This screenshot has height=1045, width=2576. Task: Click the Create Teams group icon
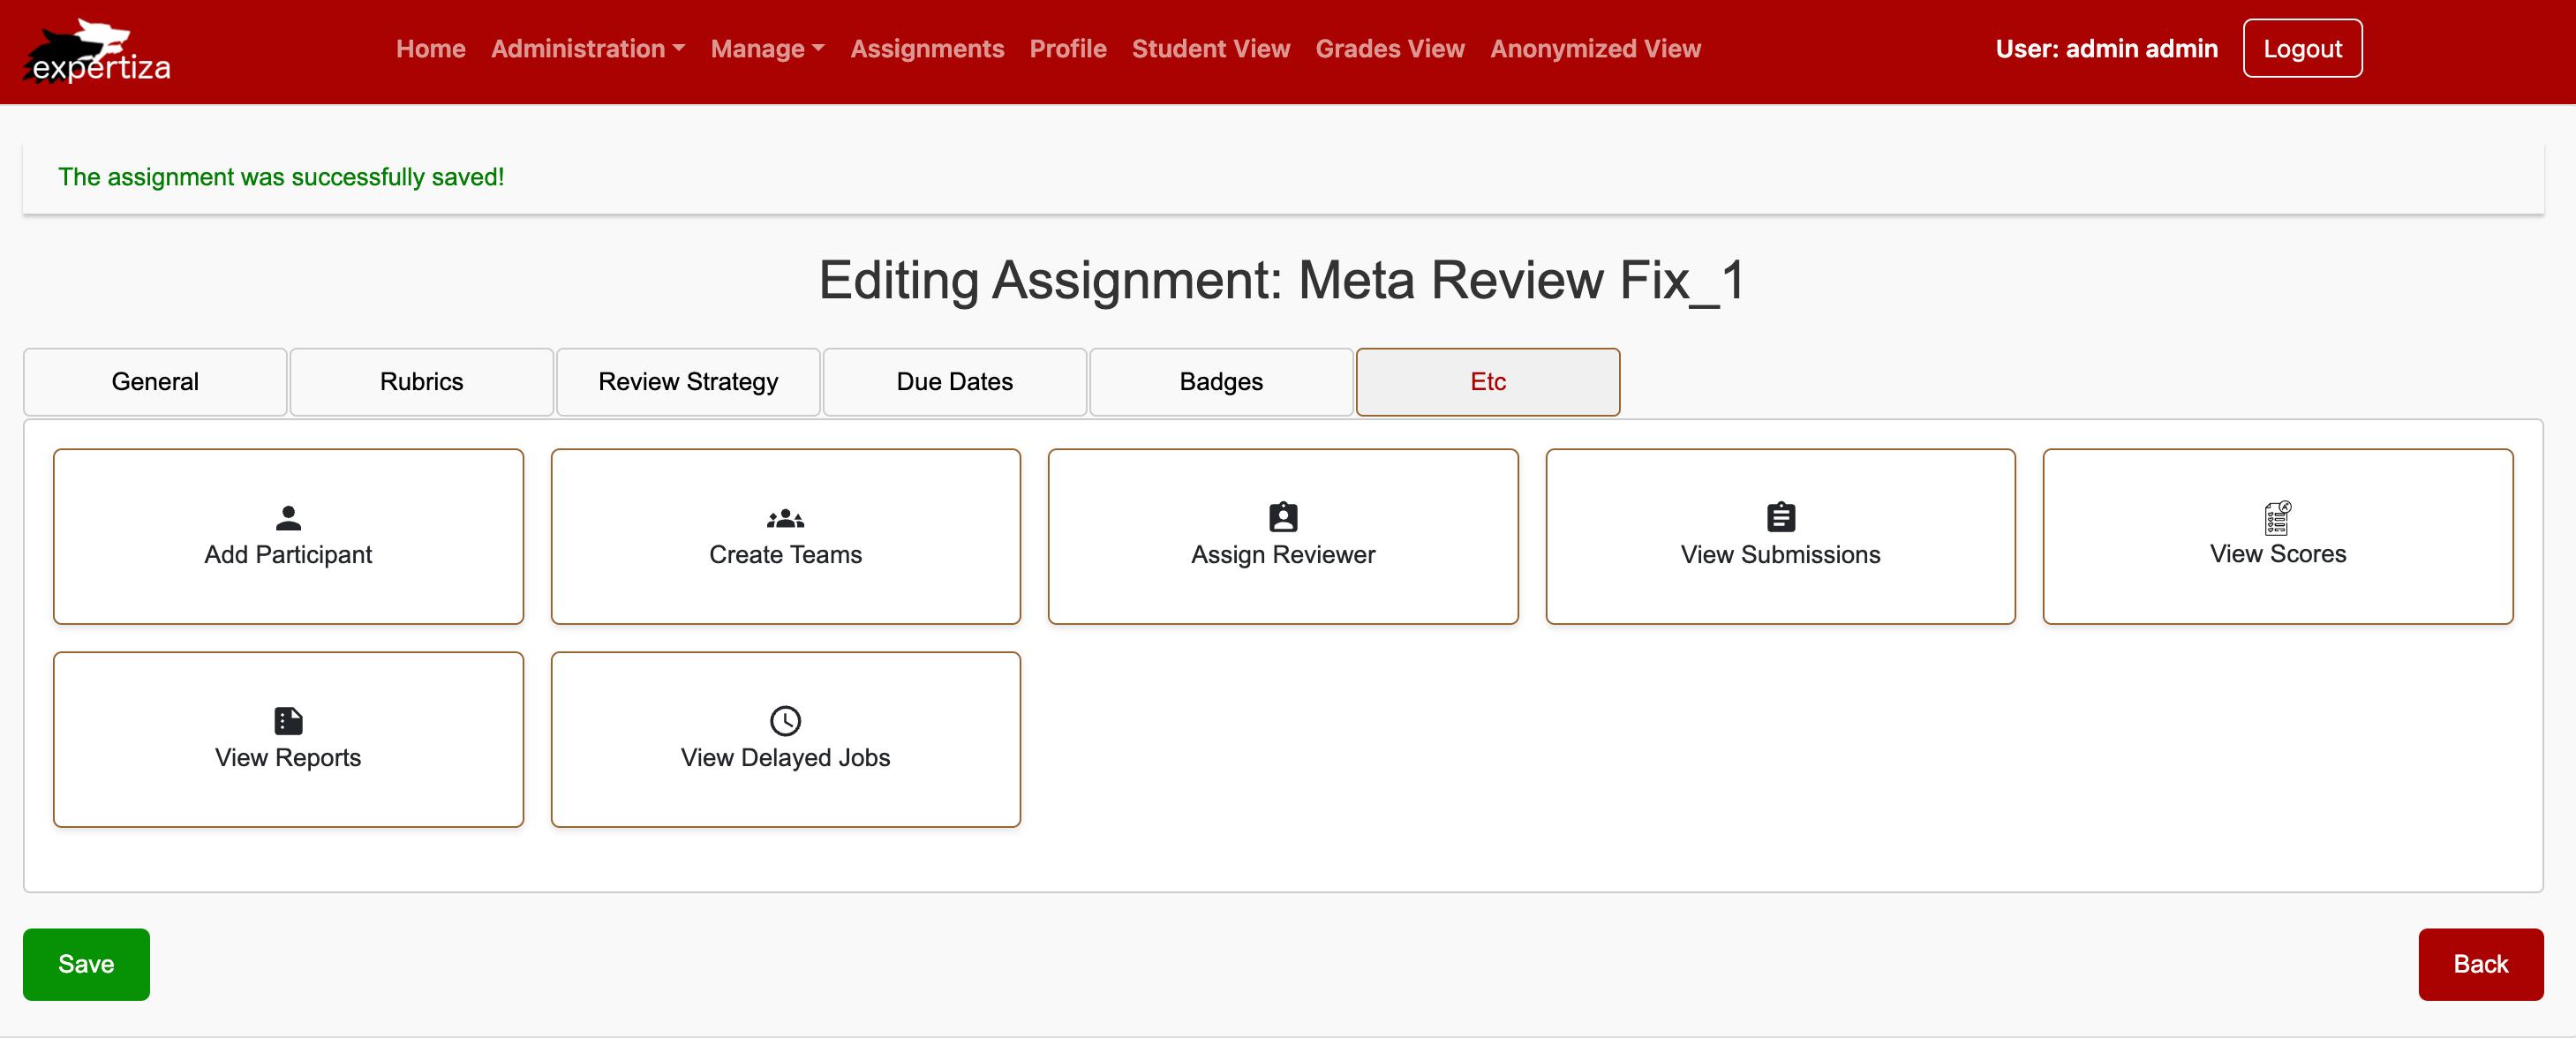pos(785,518)
